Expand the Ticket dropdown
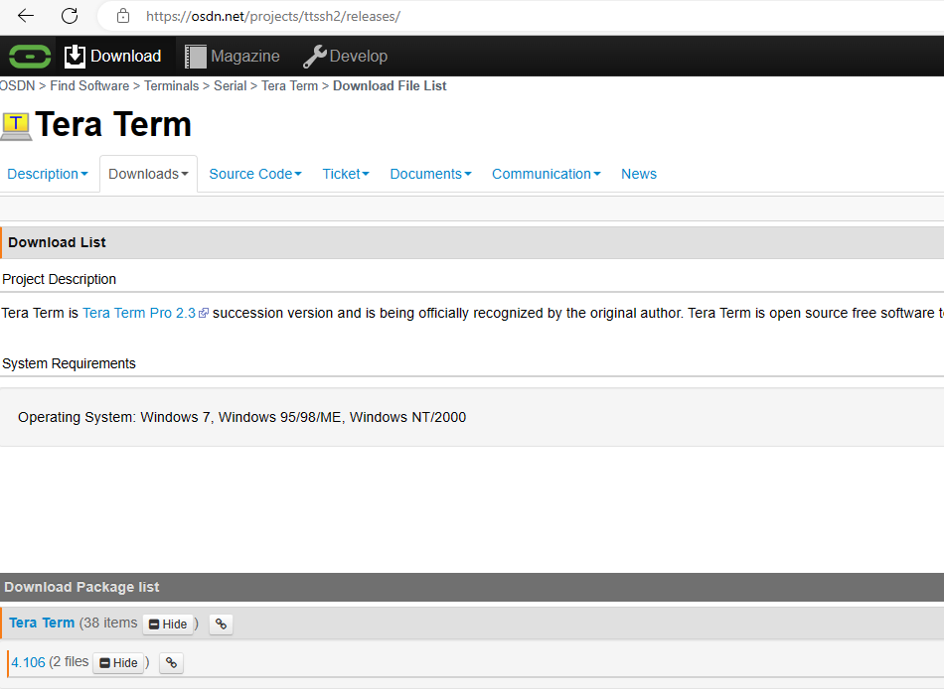This screenshot has width=944, height=693. click(x=346, y=174)
